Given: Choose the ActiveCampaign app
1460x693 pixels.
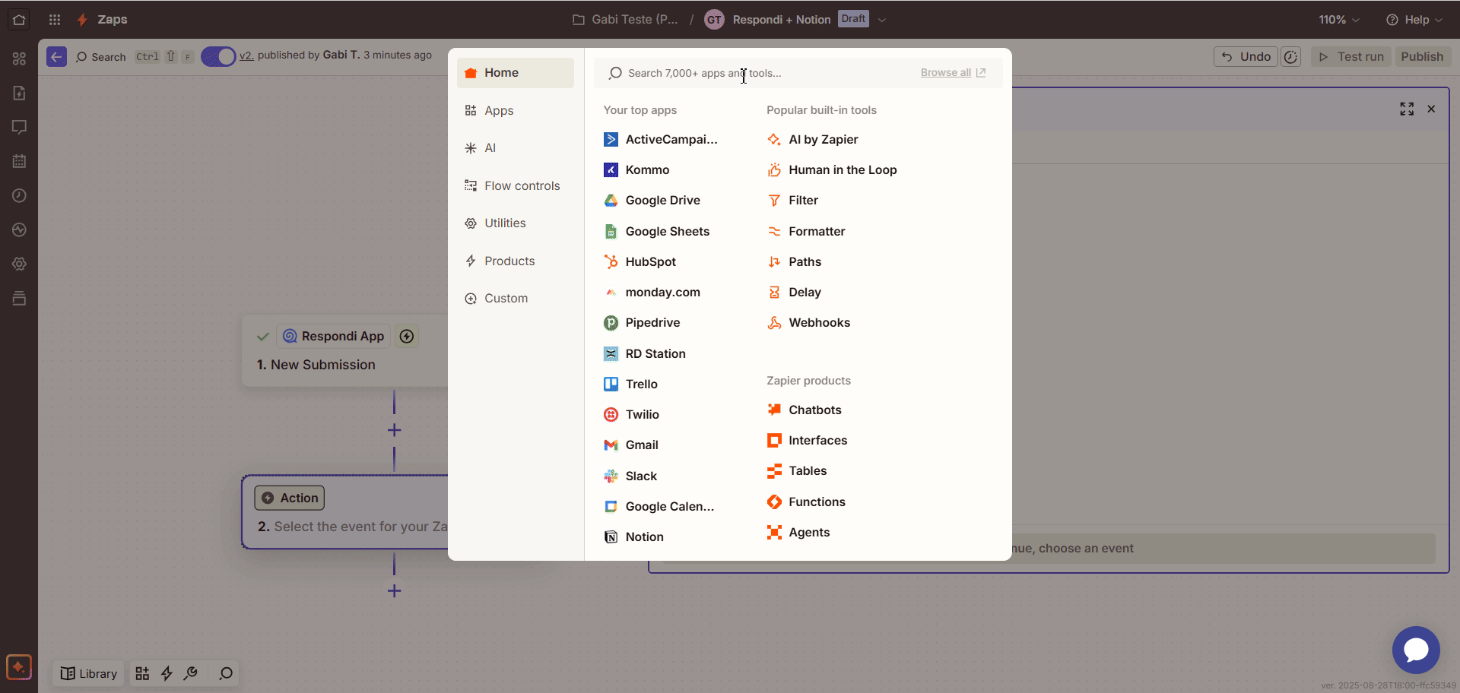Looking at the screenshot, I should (661, 140).
